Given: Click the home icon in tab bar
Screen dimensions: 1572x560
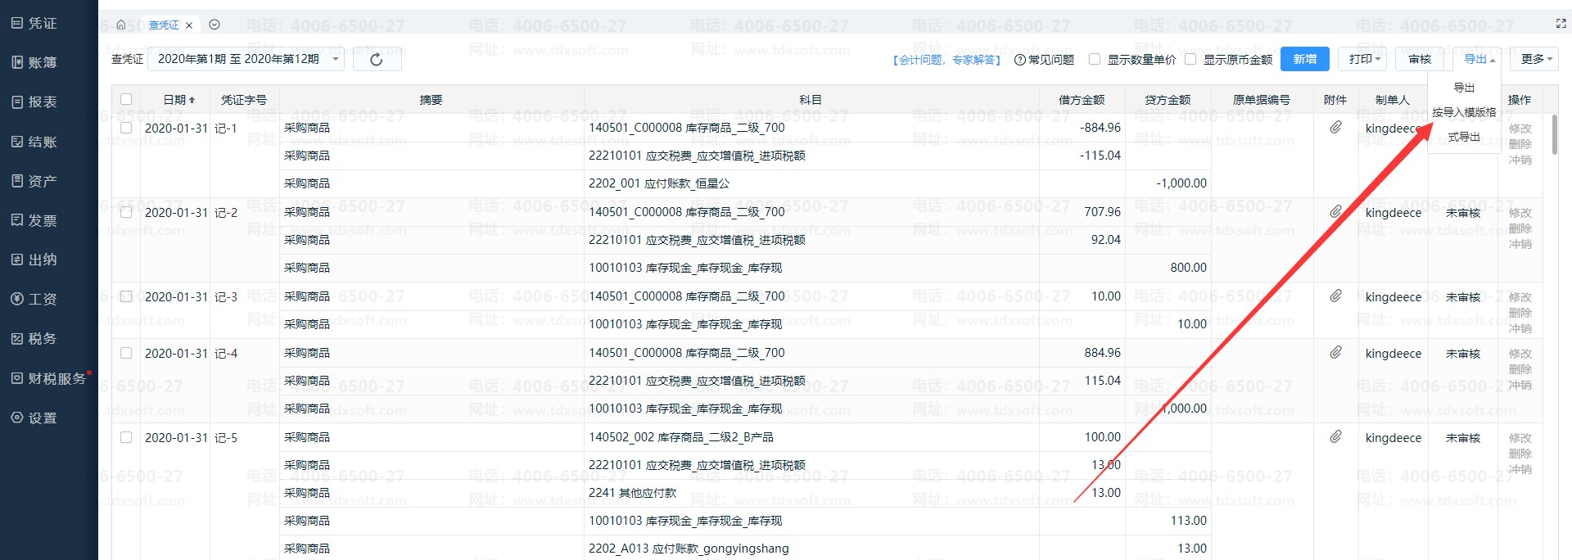Looking at the screenshot, I should [x=121, y=25].
